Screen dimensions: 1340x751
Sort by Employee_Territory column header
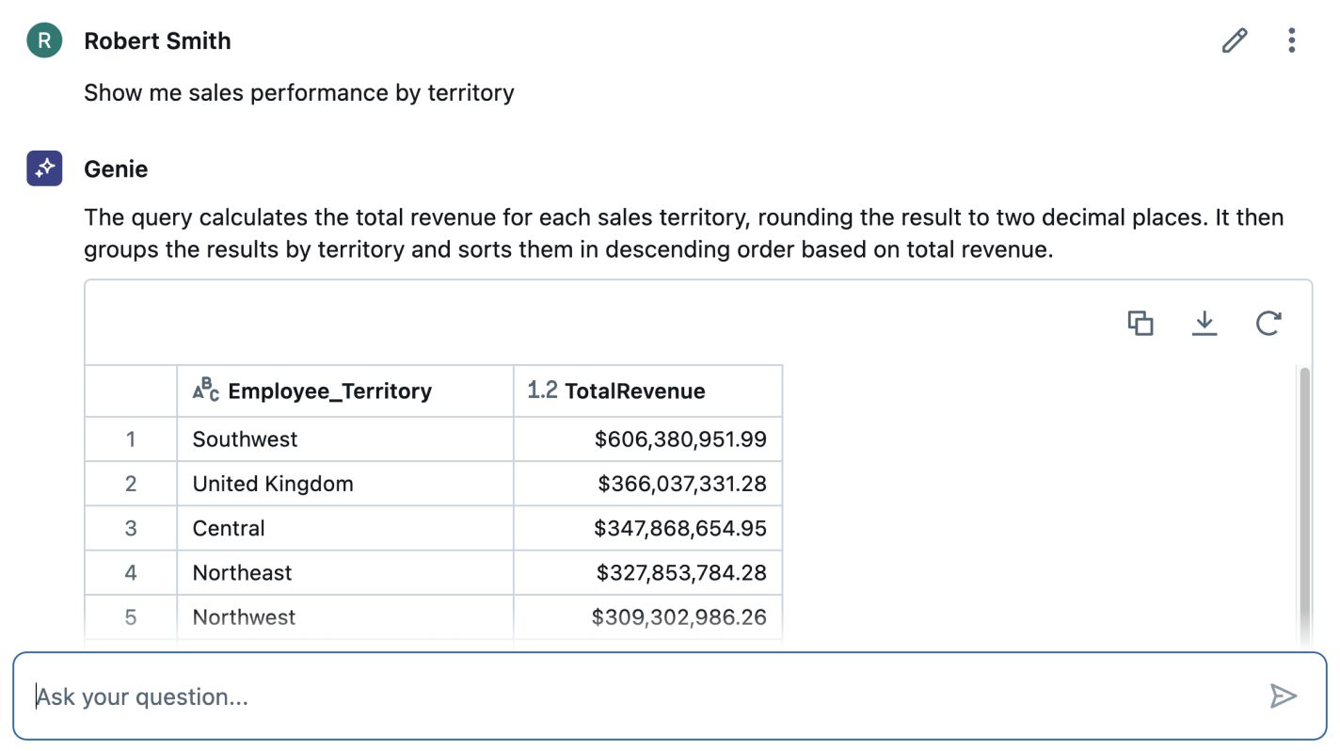[329, 391]
